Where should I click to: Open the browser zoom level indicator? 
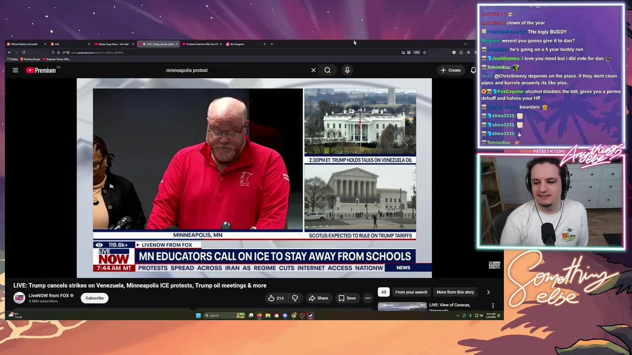pyautogui.click(x=417, y=52)
